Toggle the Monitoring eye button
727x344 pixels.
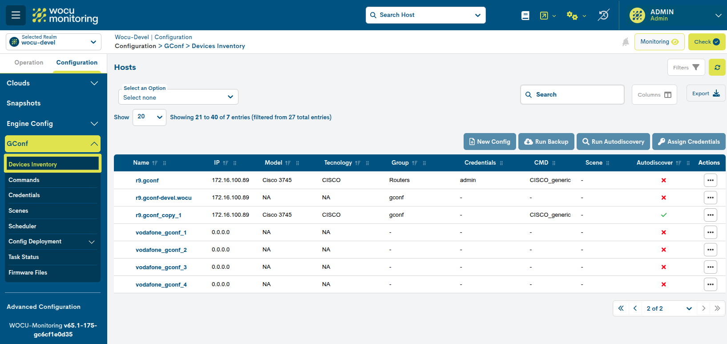tap(659, 42)
